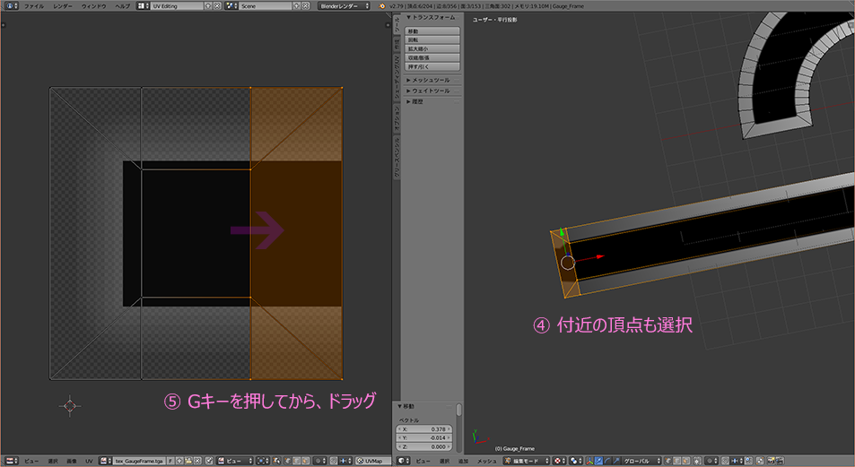
Task: Click the 収縮/膨張 button
Action: coord(432,57)
